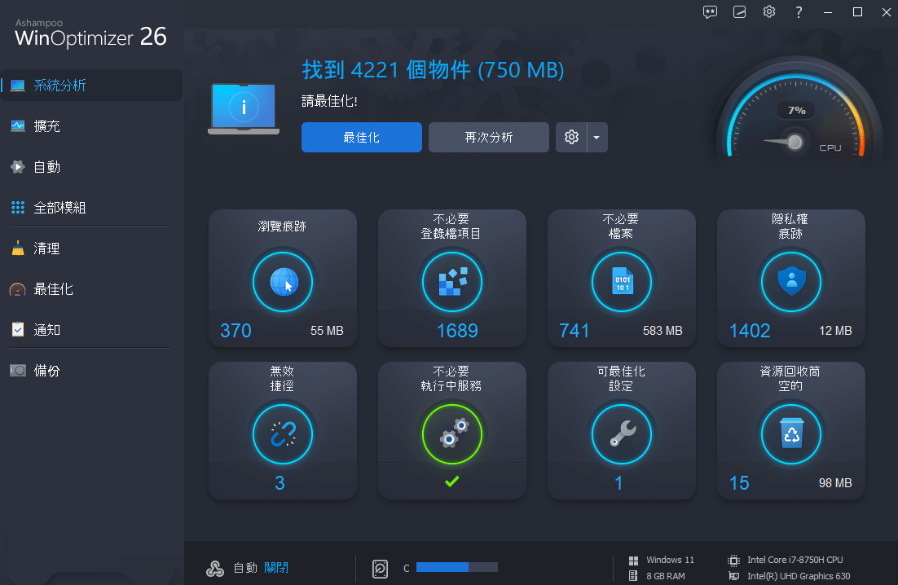This screenshot has height=585, width=898.
Task: Select 清理 in the sidebar
Action: pyautogui.click(x=46, y=249)
